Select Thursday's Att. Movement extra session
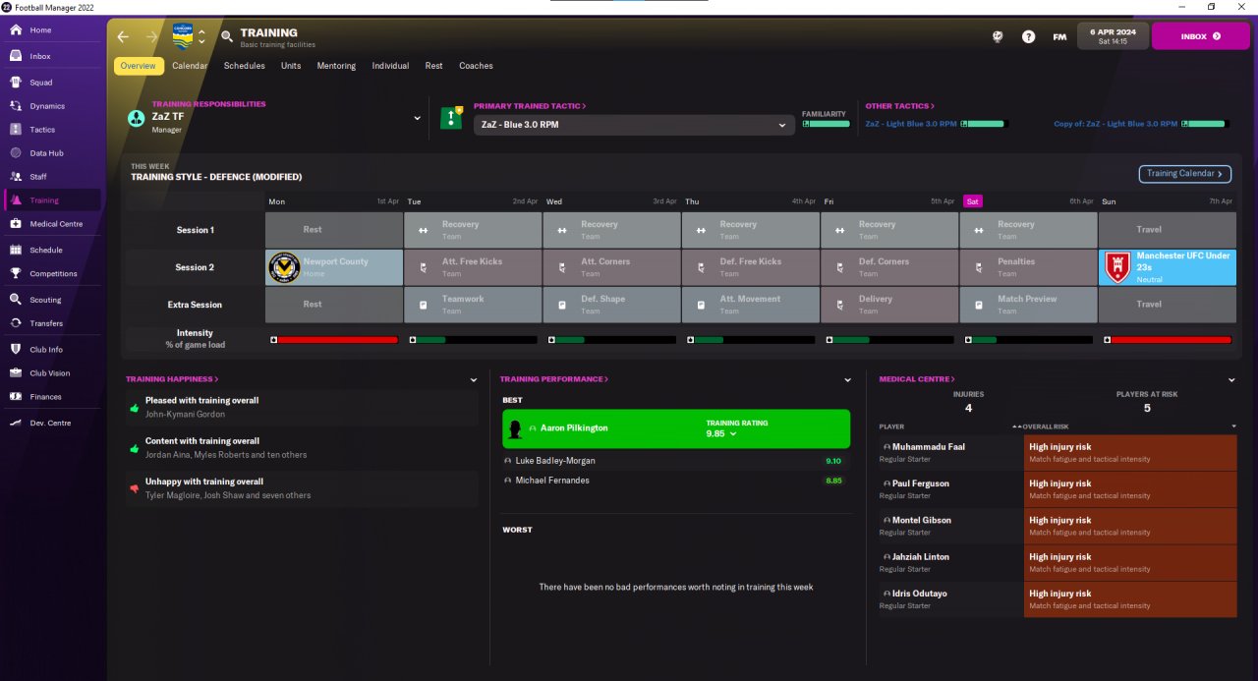Screen dimensions: 1258x681 pos(751,305)
